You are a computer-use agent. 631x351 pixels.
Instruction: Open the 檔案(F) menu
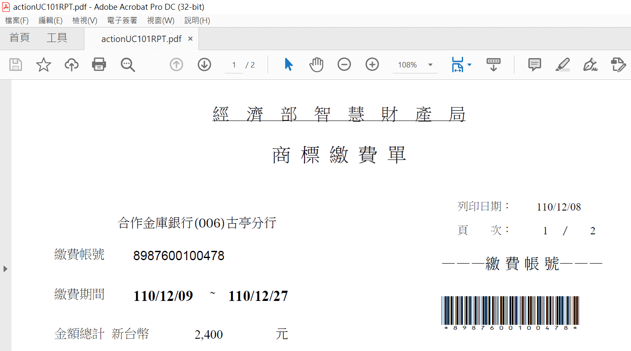tap(17, 20)
